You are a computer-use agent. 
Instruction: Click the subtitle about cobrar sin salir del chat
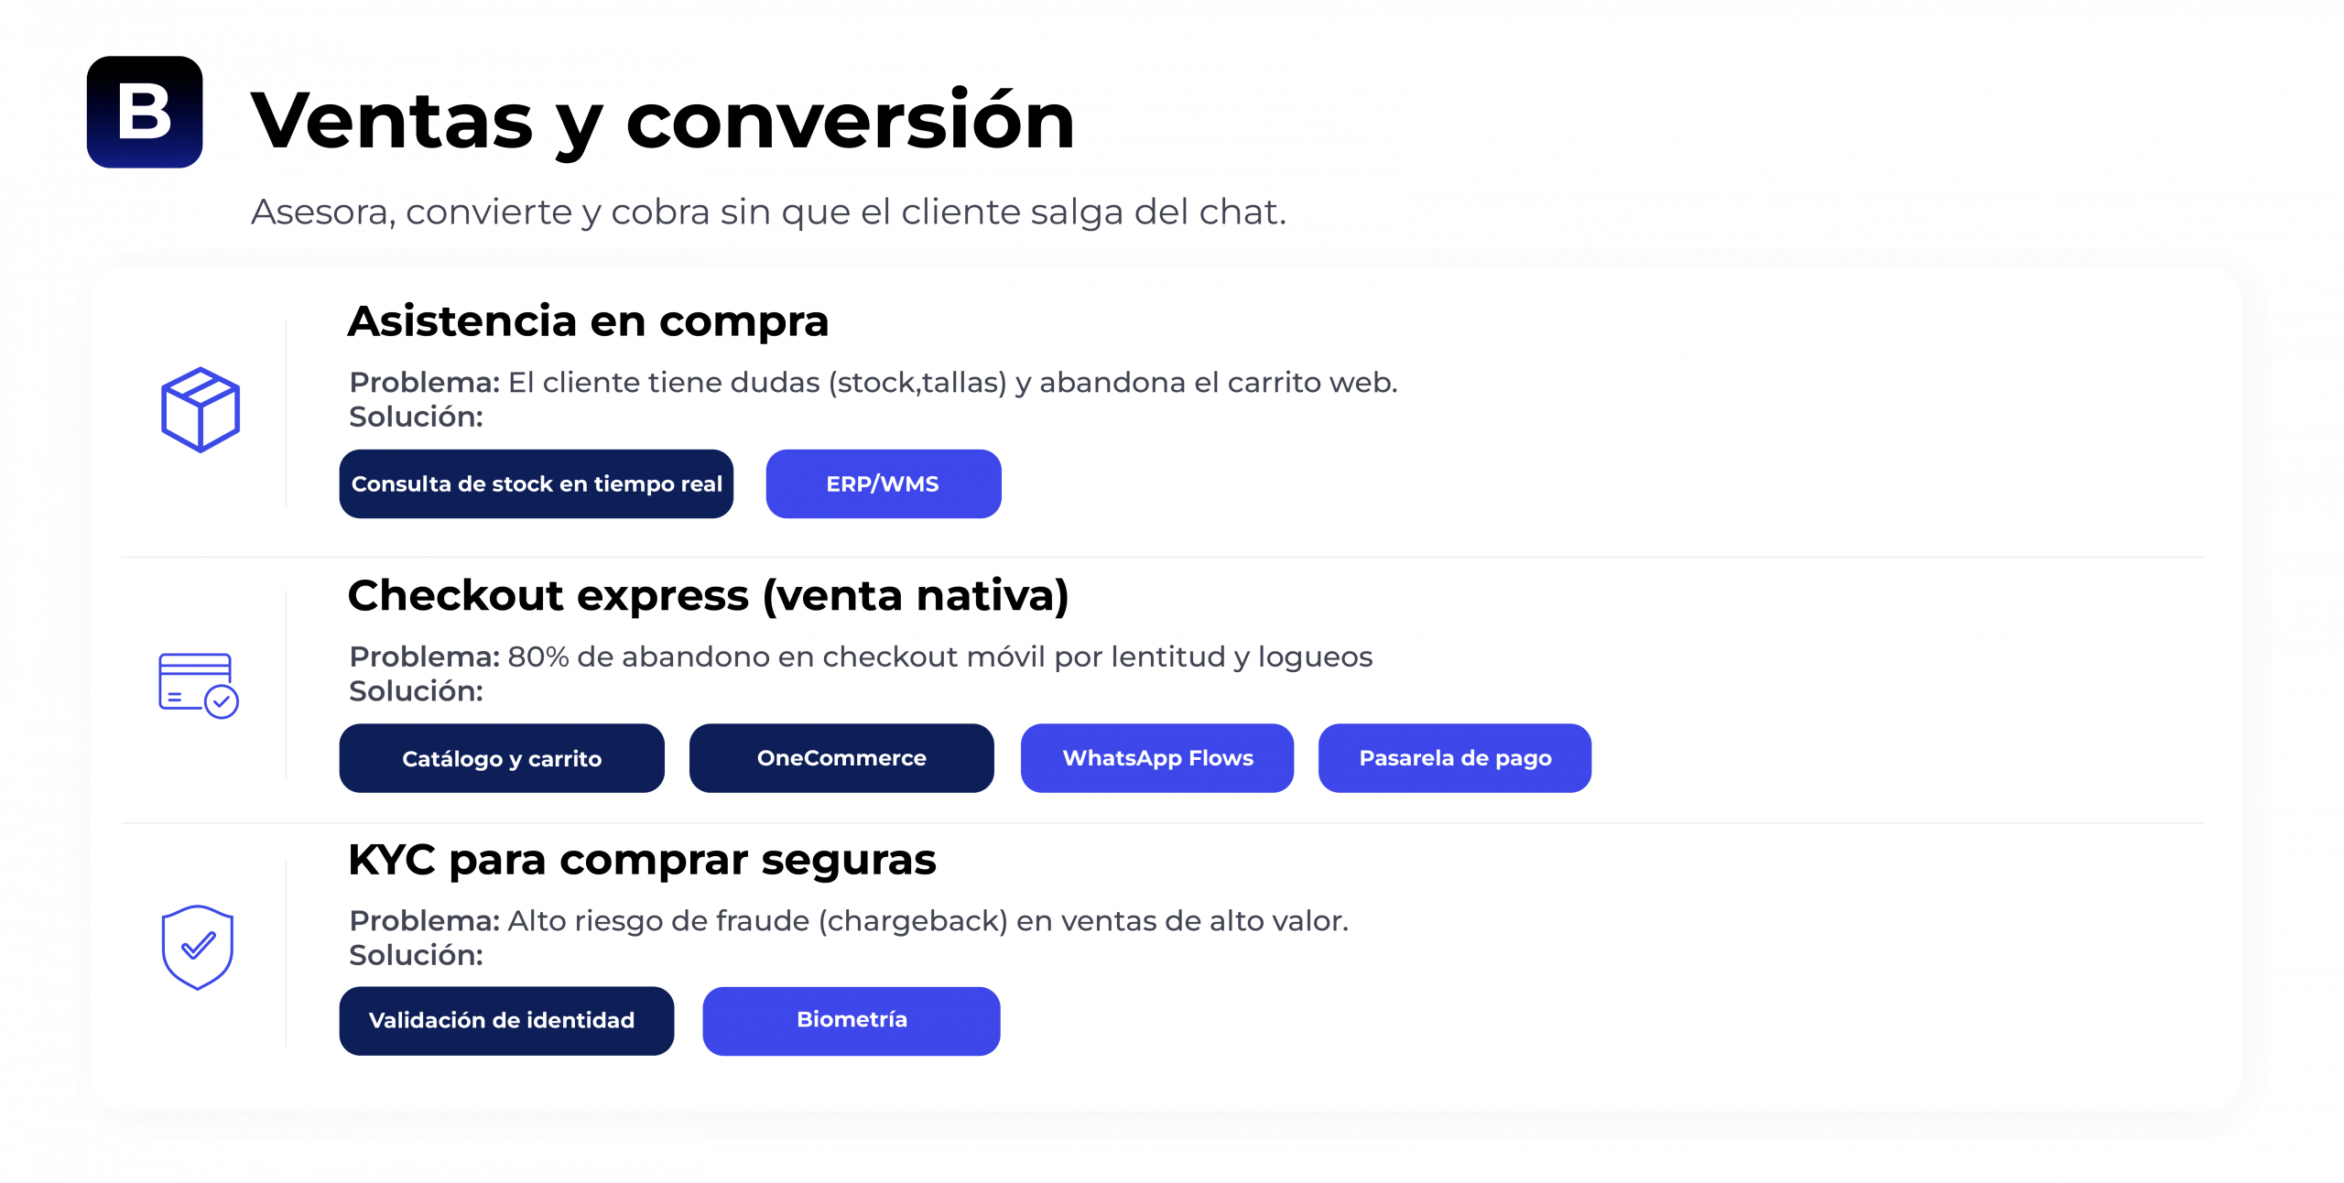pyautogui.click(x=769, y=212)
